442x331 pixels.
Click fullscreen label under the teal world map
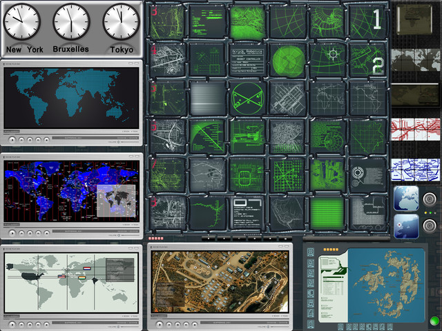12,132
